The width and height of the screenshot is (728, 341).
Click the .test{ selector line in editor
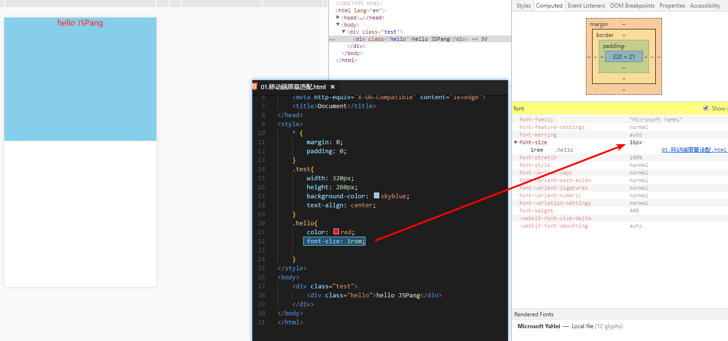pyautogui.click(x=303, y=169)
